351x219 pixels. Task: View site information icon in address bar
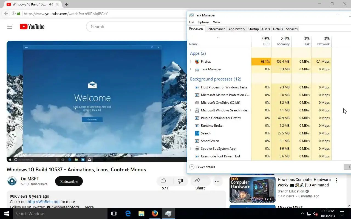pyautogui.click(x=13, y=14)
